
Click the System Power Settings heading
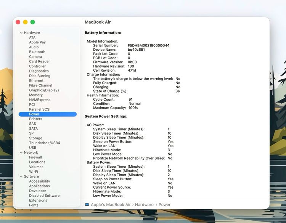point(106,117)
